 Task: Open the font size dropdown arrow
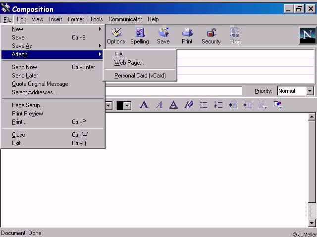[109, 105]
